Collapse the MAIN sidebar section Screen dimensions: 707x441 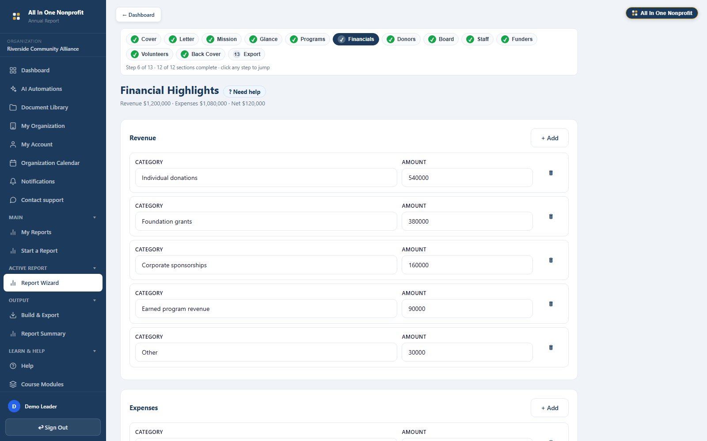[x=95, y=217]
